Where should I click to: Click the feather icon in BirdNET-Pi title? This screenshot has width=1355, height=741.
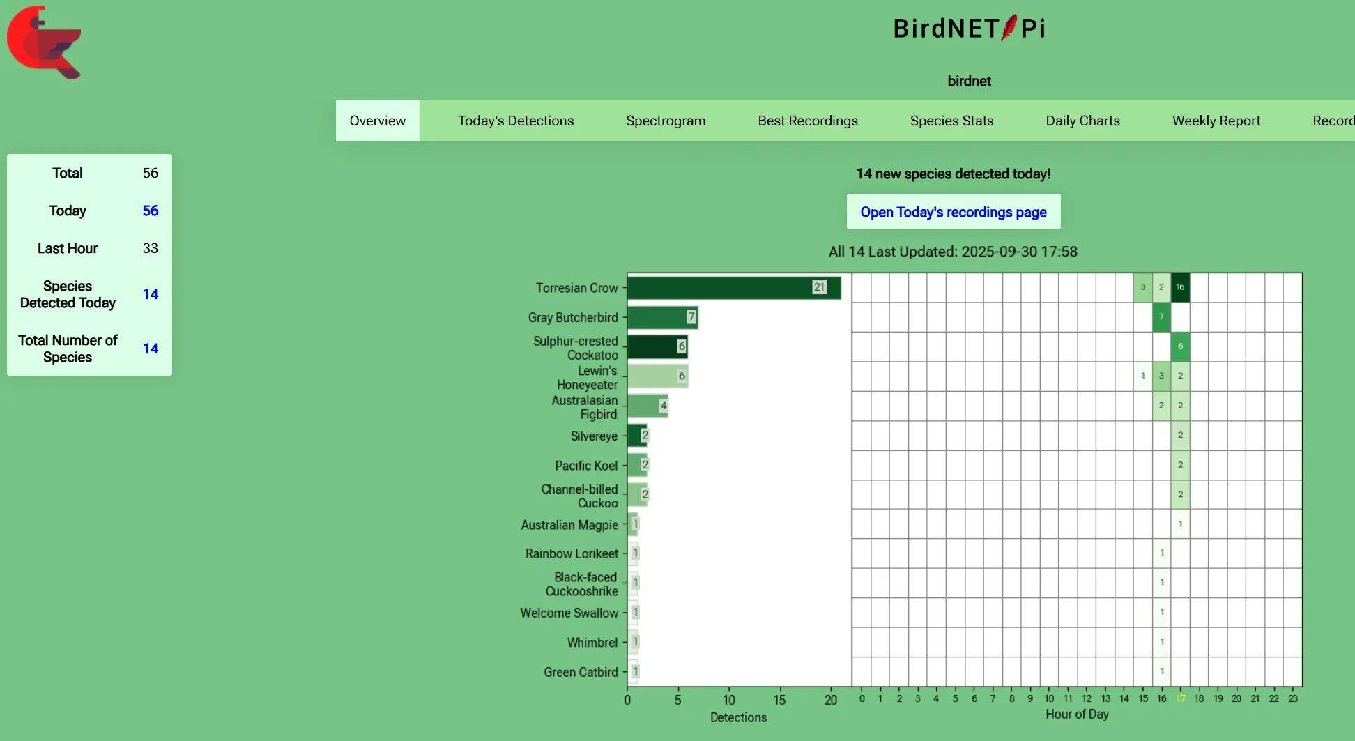(1009, 28)
